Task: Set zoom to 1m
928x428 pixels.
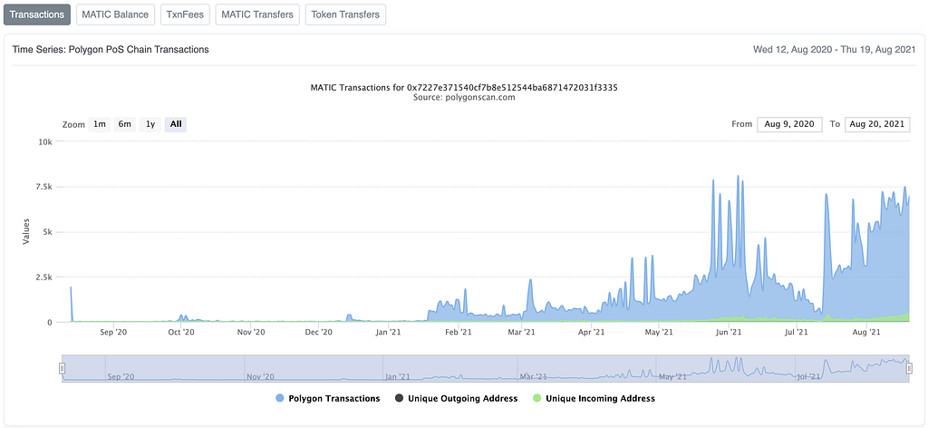Action: [100, 124]
